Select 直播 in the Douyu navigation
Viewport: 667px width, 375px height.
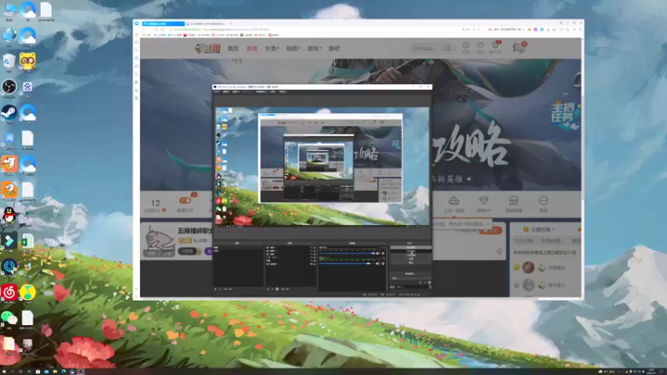[252, 48]
